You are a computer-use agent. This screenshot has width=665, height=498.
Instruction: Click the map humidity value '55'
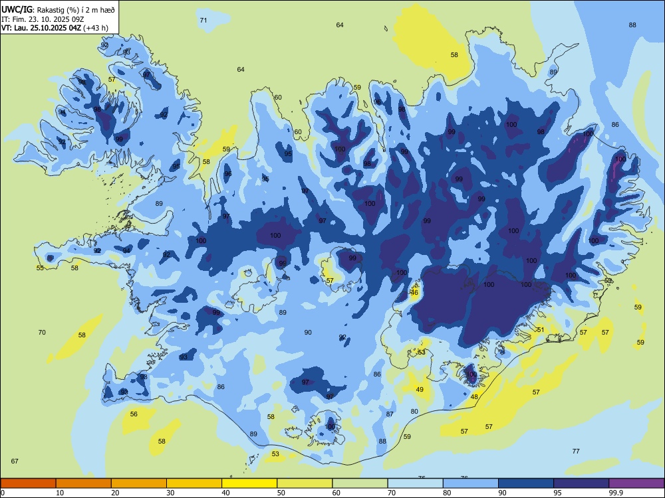40,268
